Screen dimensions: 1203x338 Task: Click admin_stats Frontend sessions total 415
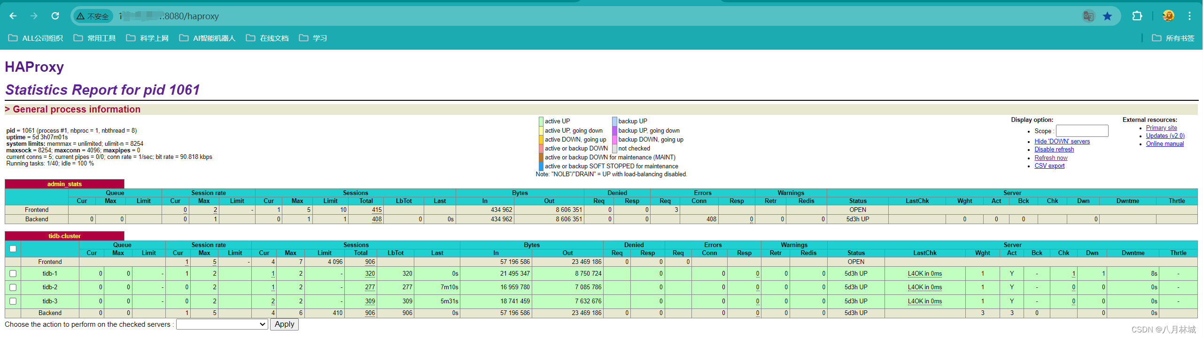pos(377,210)
